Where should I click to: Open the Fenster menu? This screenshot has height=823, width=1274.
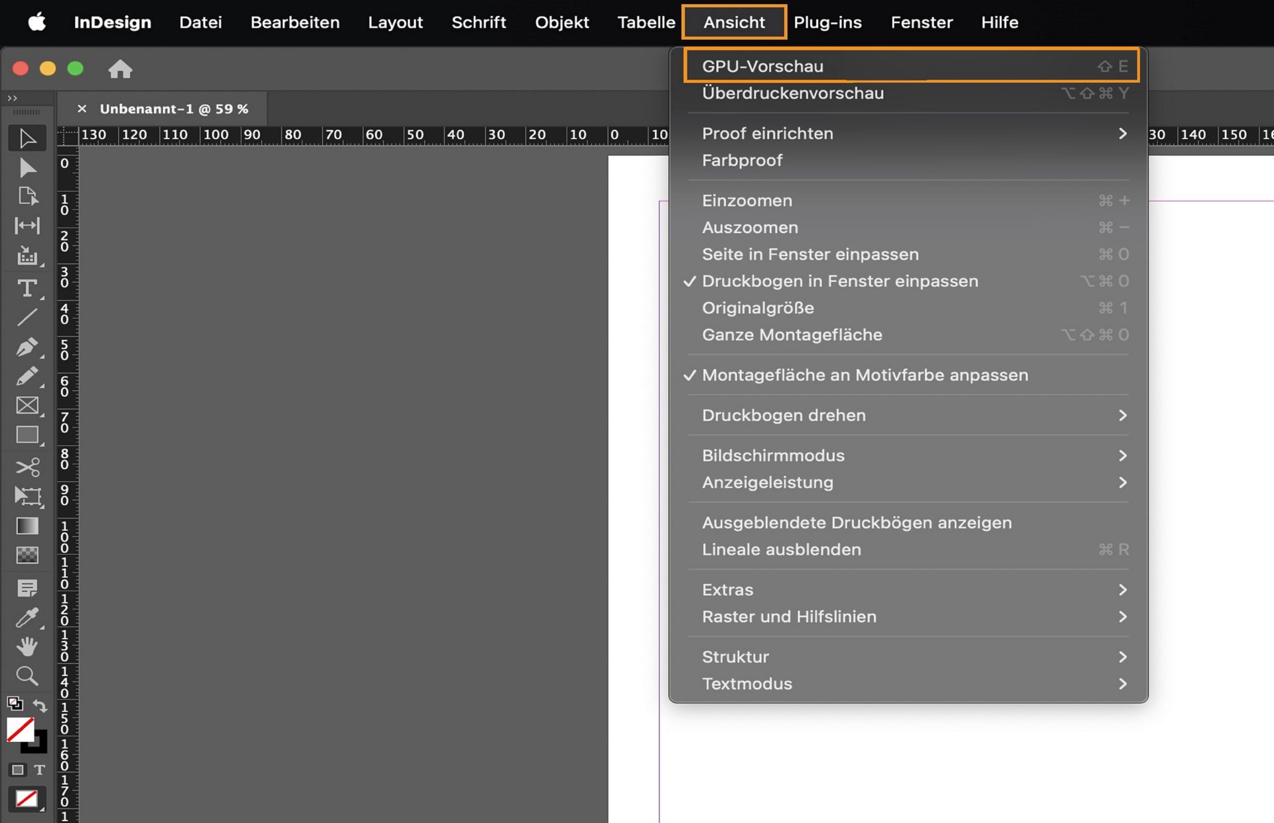921,23
